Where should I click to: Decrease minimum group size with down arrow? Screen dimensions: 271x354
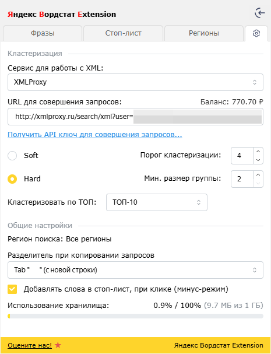pyautogui.click(x=258, y=183)
